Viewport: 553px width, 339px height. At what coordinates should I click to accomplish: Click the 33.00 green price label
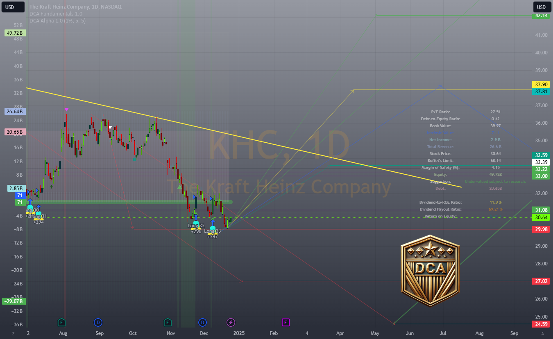(541, 176)
